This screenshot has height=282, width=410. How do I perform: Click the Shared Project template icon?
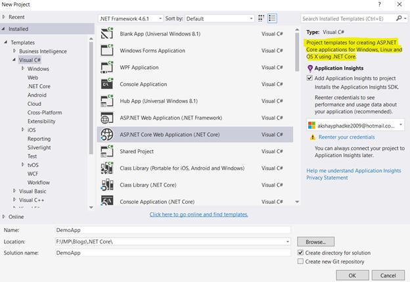tap(107, 151)
